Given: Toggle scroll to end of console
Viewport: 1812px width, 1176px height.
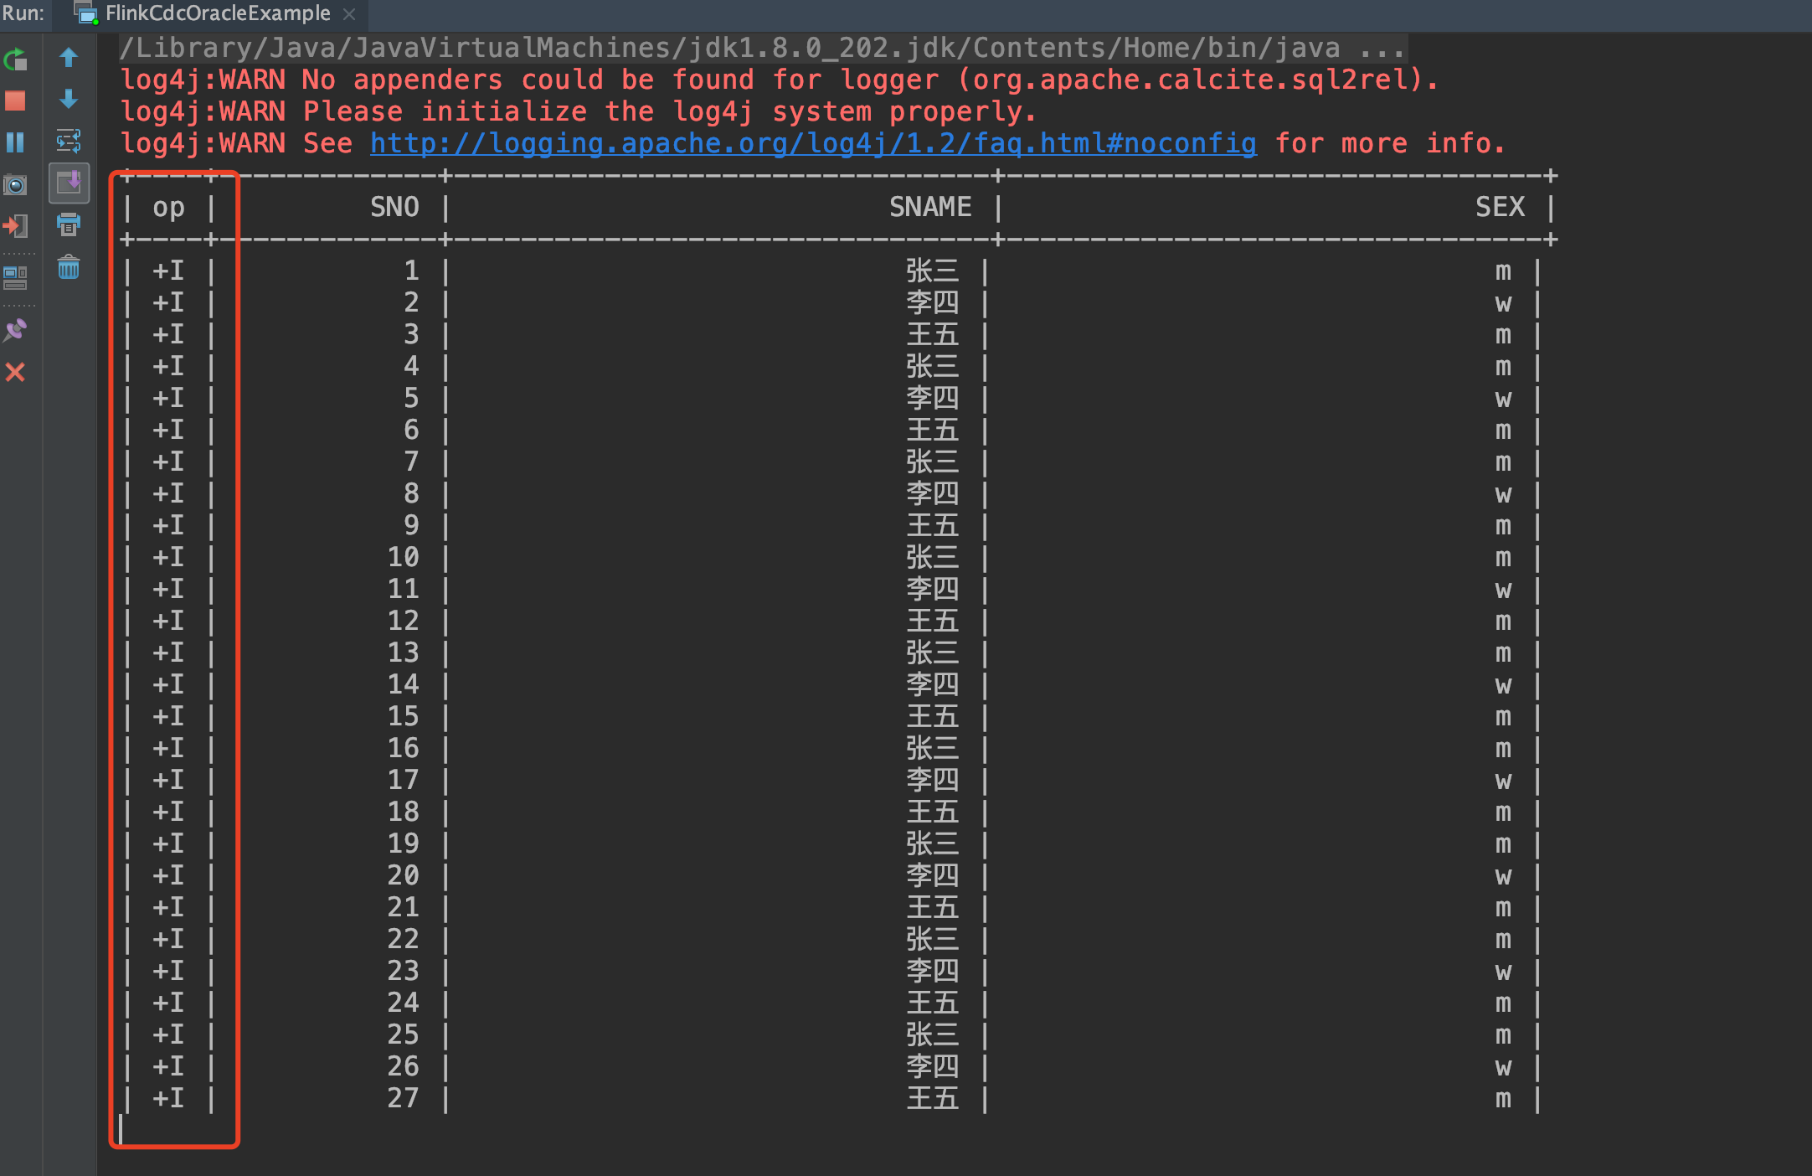Looking at the screenshot, I should [x=69, y=183].
